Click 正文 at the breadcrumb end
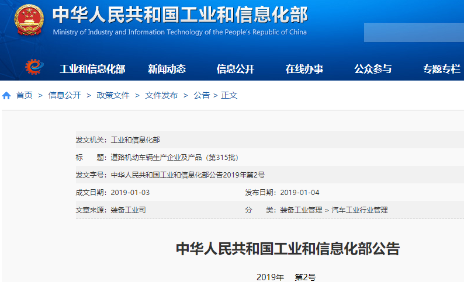This screenshot has width=464, height=282. pos(229,95)
